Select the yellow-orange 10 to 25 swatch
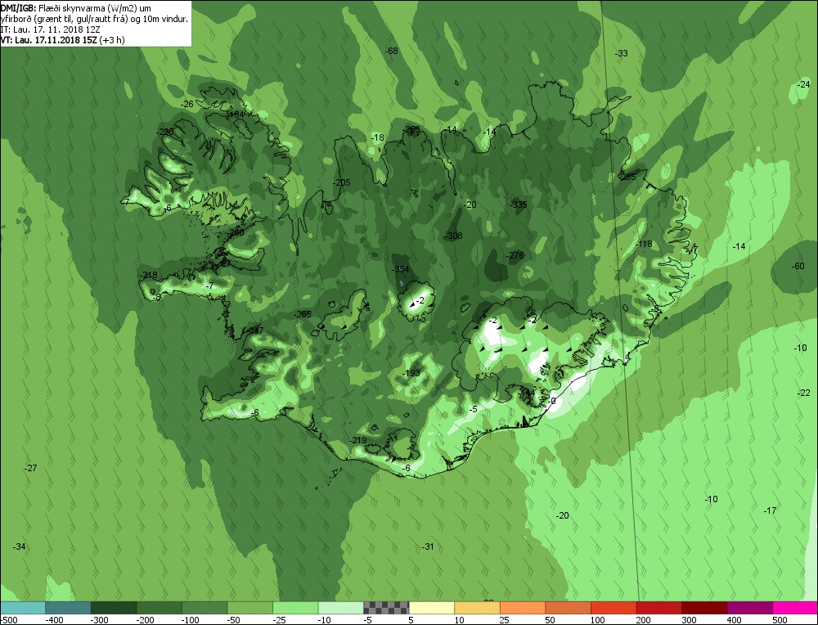 (477, 608)
